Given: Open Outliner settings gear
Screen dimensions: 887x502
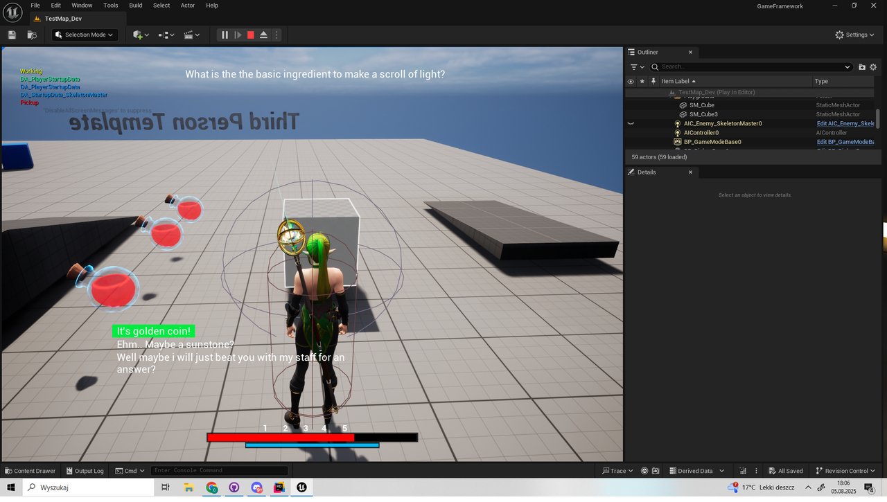Looking at the screenshot, I should click(x=873, y=66).
